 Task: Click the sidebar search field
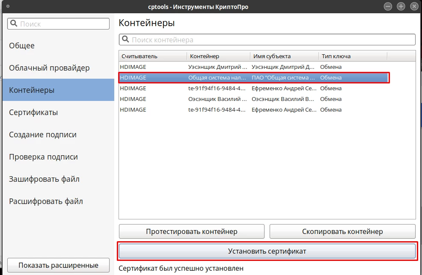coord(58,24)
